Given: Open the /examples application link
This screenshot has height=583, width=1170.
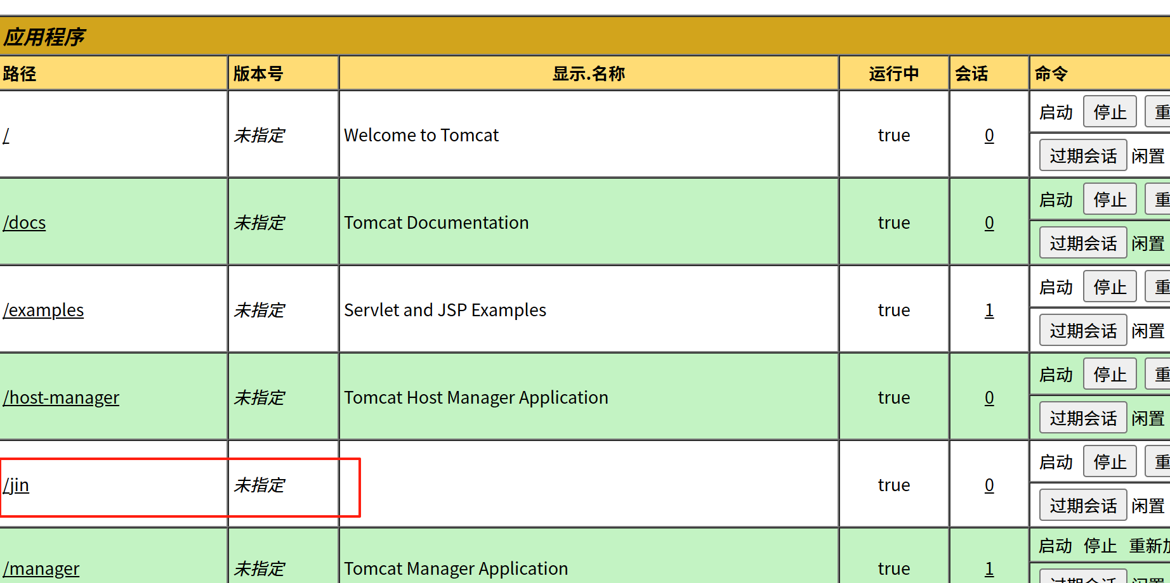Looking at the screenshot, I should 43,311.
